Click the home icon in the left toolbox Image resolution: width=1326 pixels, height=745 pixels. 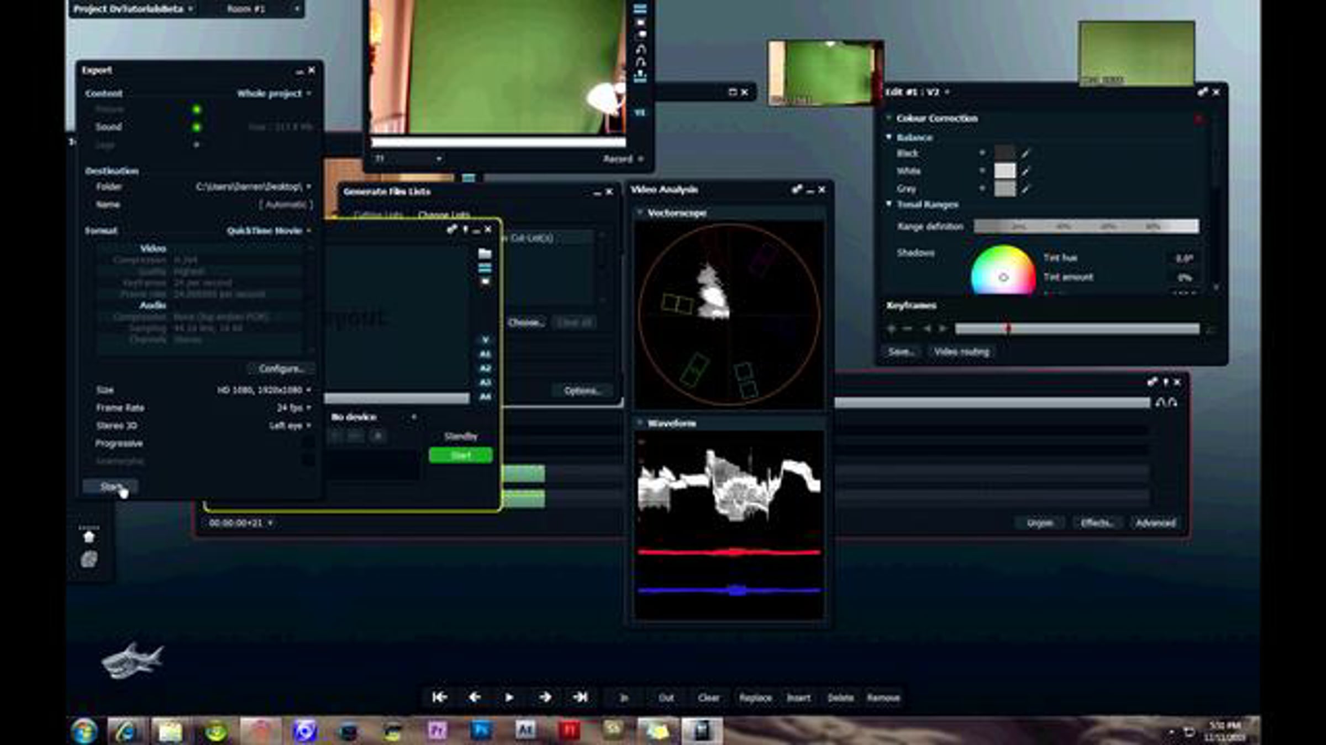(88, 537)
